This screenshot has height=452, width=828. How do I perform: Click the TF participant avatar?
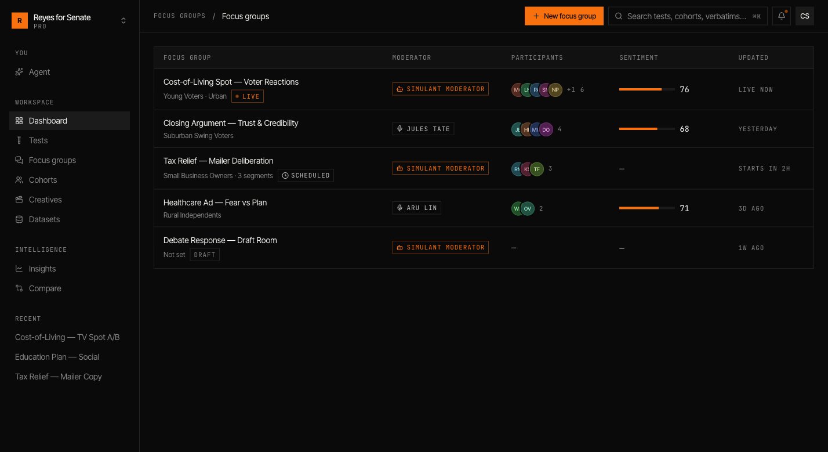click(537, 169)
